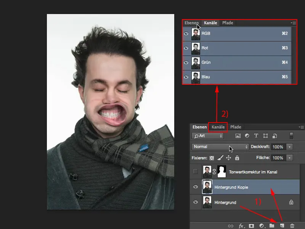305x229 pixels.
Task: Hide the Hintergrund layer
Action: [x=196, y=202]
